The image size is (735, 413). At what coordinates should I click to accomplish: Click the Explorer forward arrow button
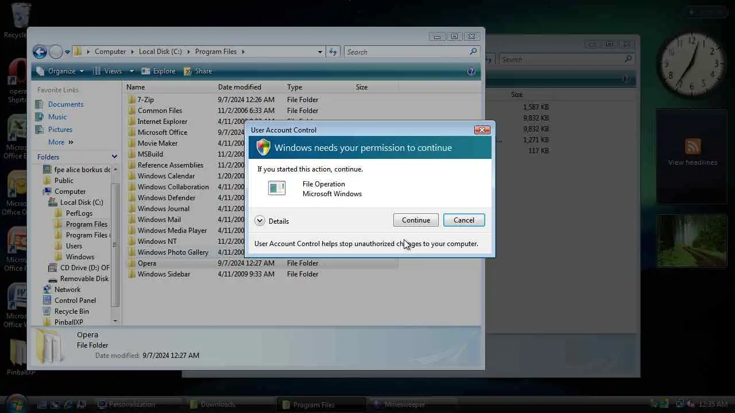[56, 52]
